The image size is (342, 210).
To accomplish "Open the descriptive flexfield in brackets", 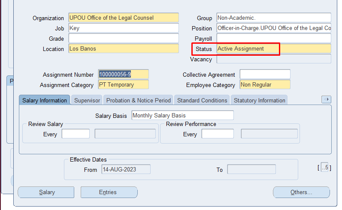I will pyautogui.click(x=324, y=168).
